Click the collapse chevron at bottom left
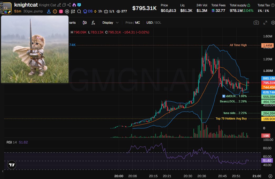 (3, 171)
